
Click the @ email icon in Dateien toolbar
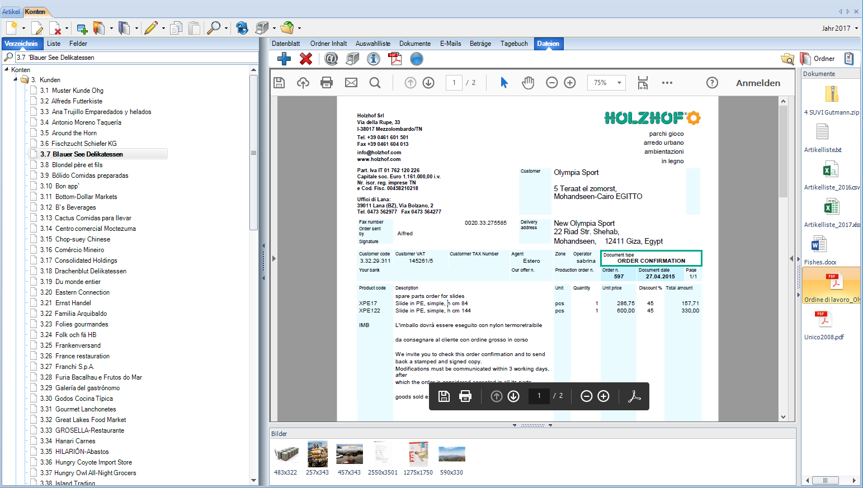(331, 59)
